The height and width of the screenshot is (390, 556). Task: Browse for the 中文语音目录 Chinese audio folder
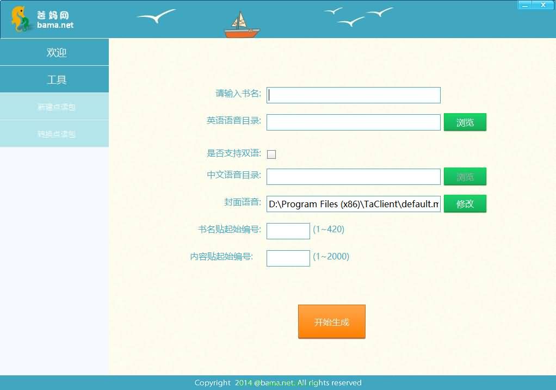(465, 177)
